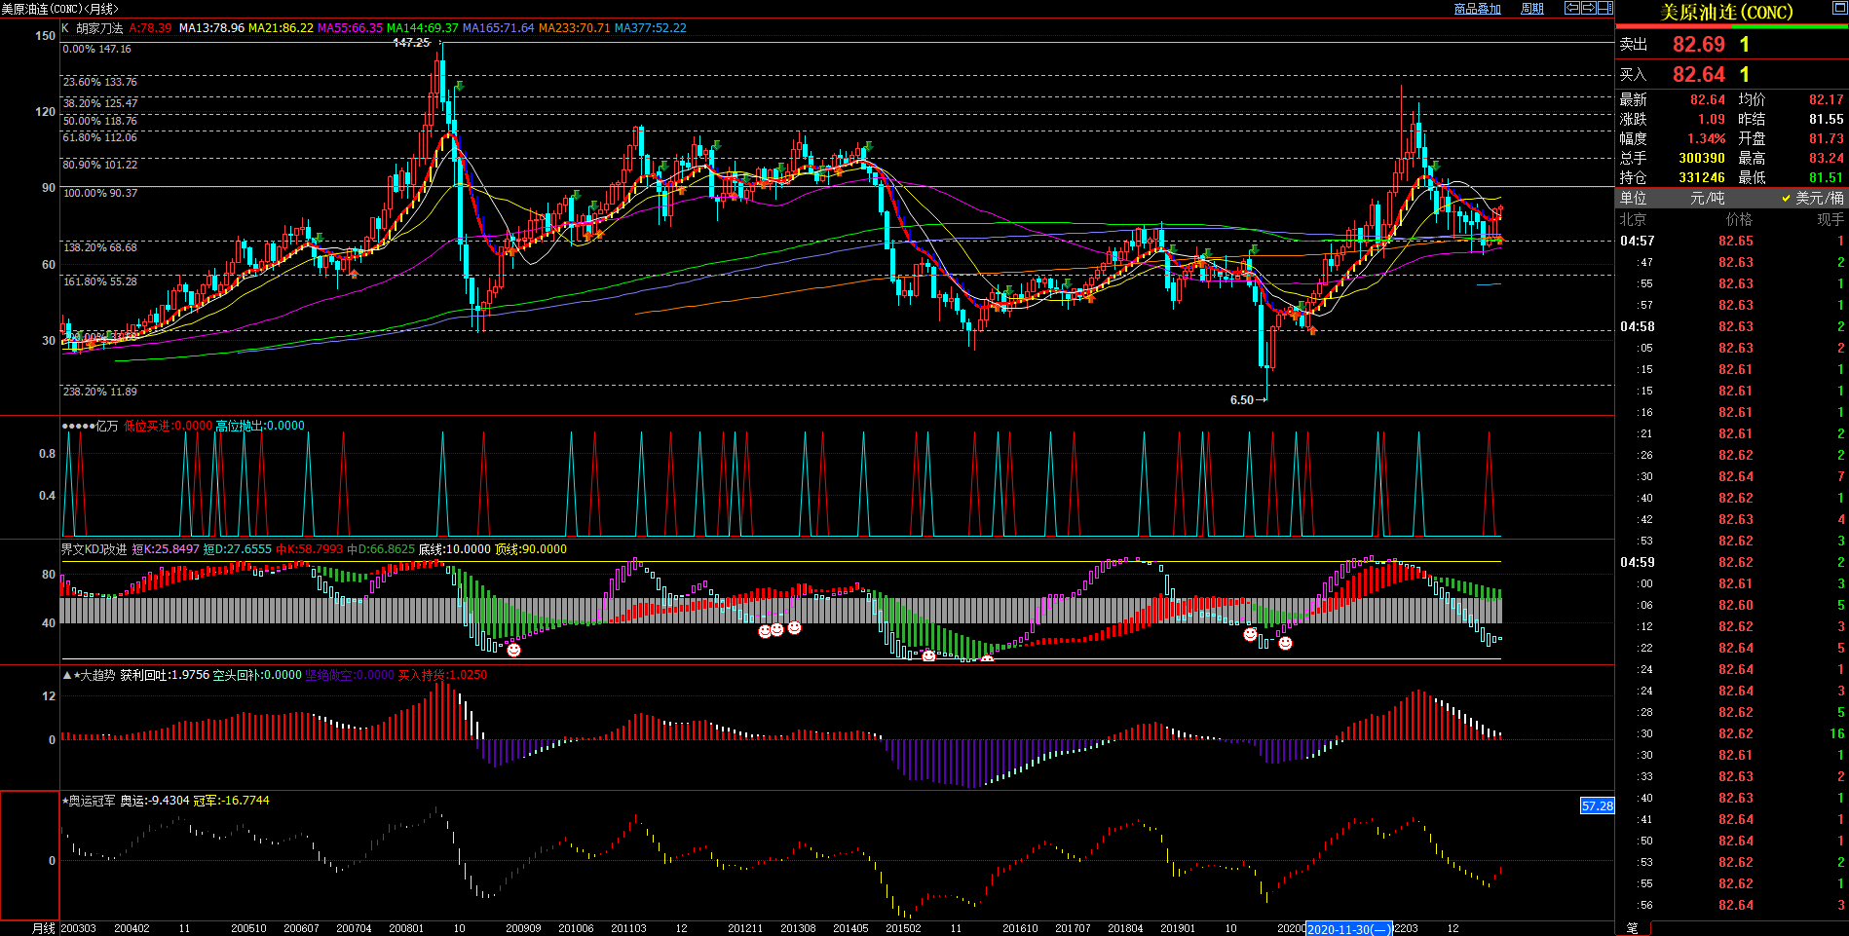
Task: Click the left arrow navigation icon
Action: coord(1571,8)
